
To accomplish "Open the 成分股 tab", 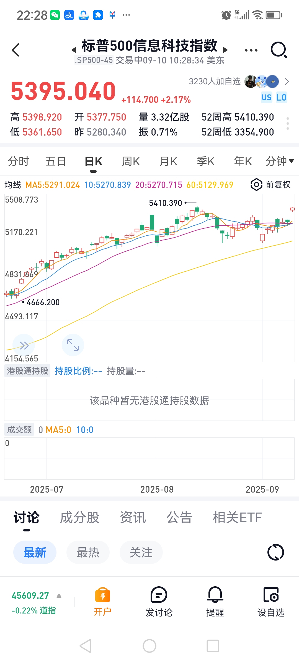I will coord(80,518).
